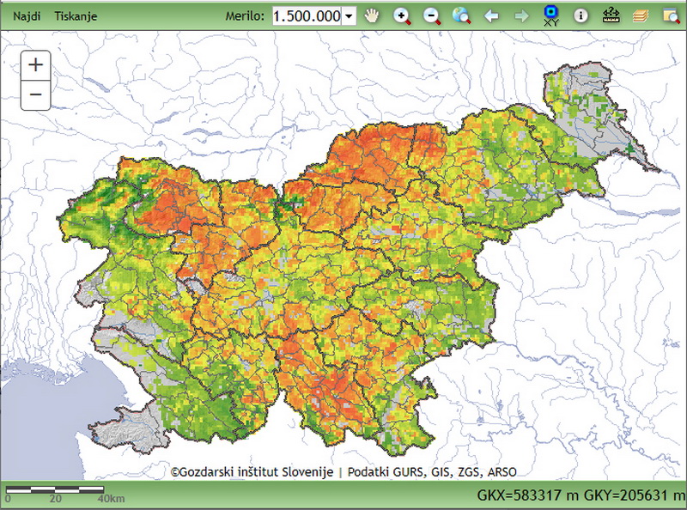Image resolution: width=687 pixels, height=510 pixels.
Task: Go to next map view arrow
Action: click(521, 16)
